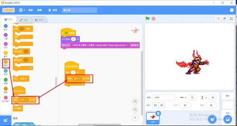Screen dimensions: 237x126
Task: Click the 當分身產生 block in the palette
Action: (19, 91)
